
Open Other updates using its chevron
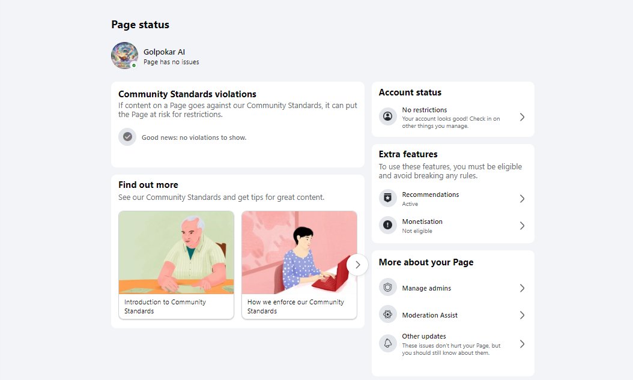[x=522, y=344]
